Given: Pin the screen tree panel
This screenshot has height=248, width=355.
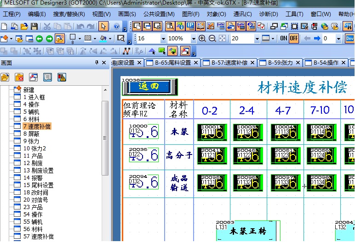Looking at the screenshot, I should [x=97, y=62].
